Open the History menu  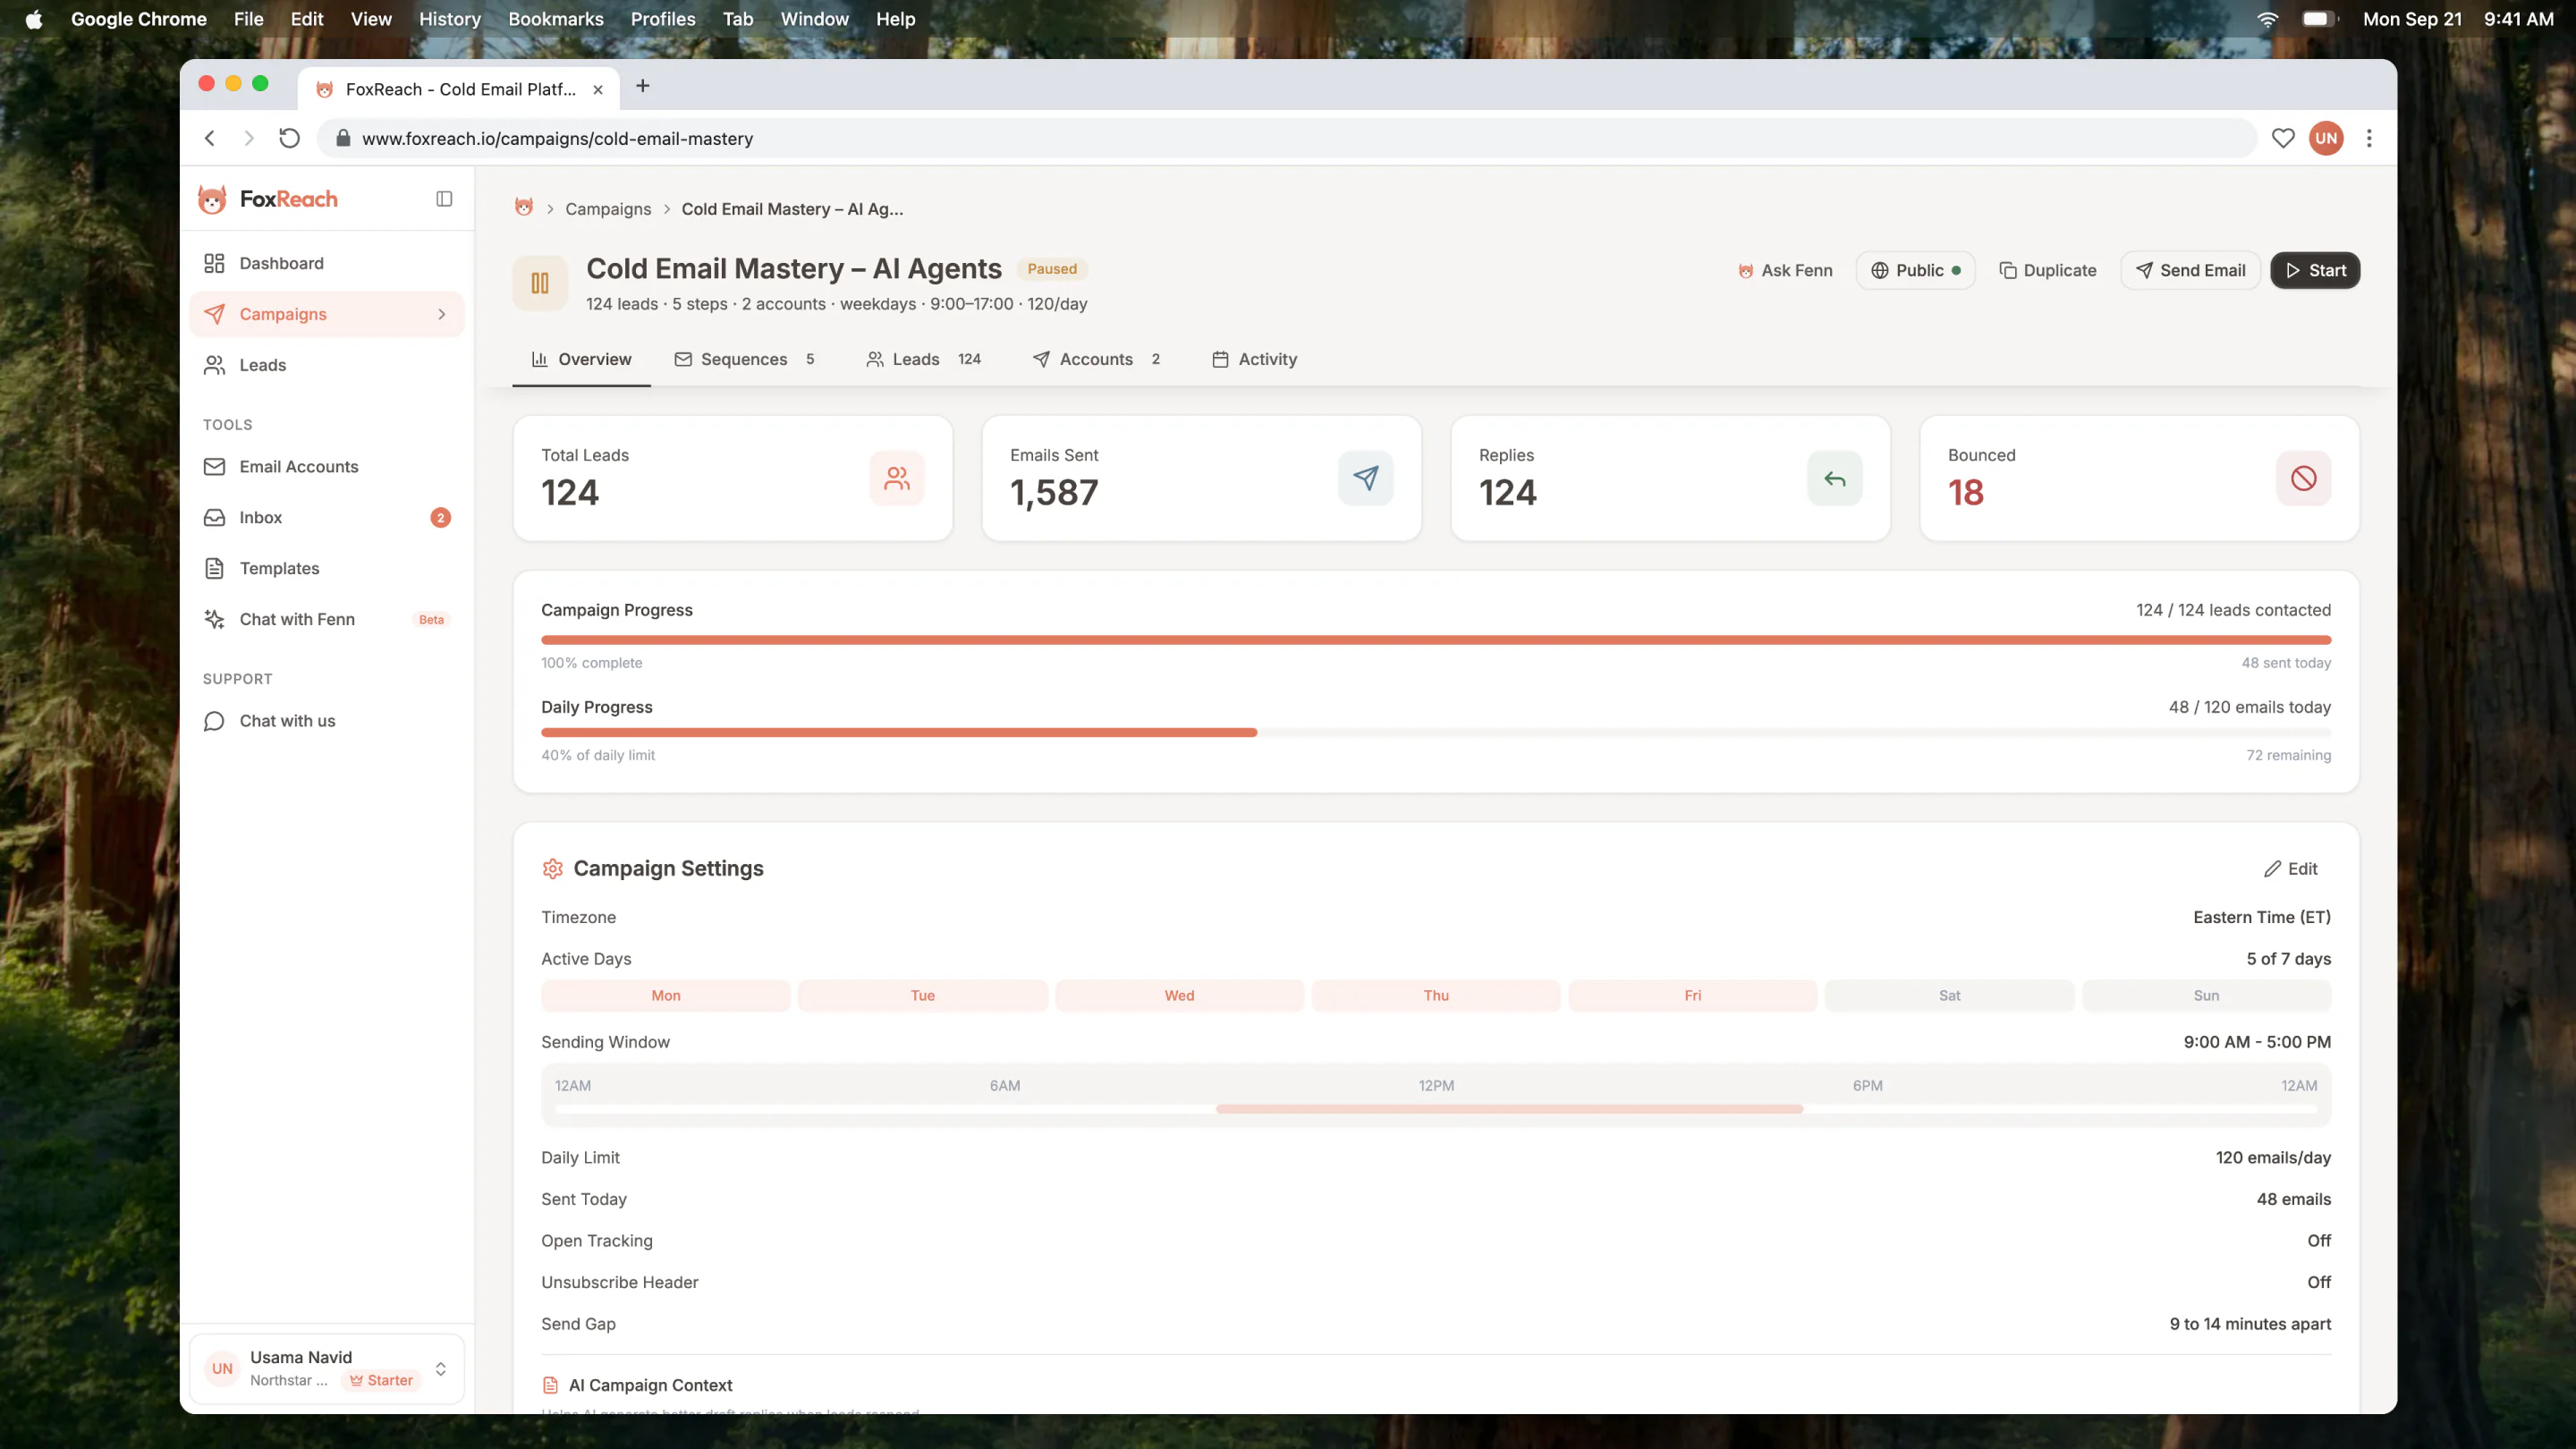(450, 19)
